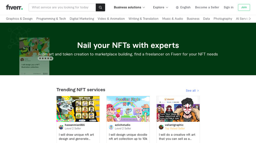Image resolution: width=256 pixels, height=143 pixels.
Task: Expand the Business solutions dropdown
Action: point(129,7)
